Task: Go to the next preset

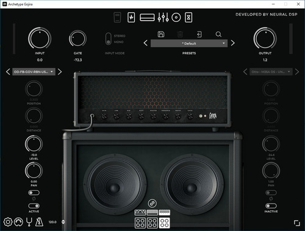Action: point(233,43)
